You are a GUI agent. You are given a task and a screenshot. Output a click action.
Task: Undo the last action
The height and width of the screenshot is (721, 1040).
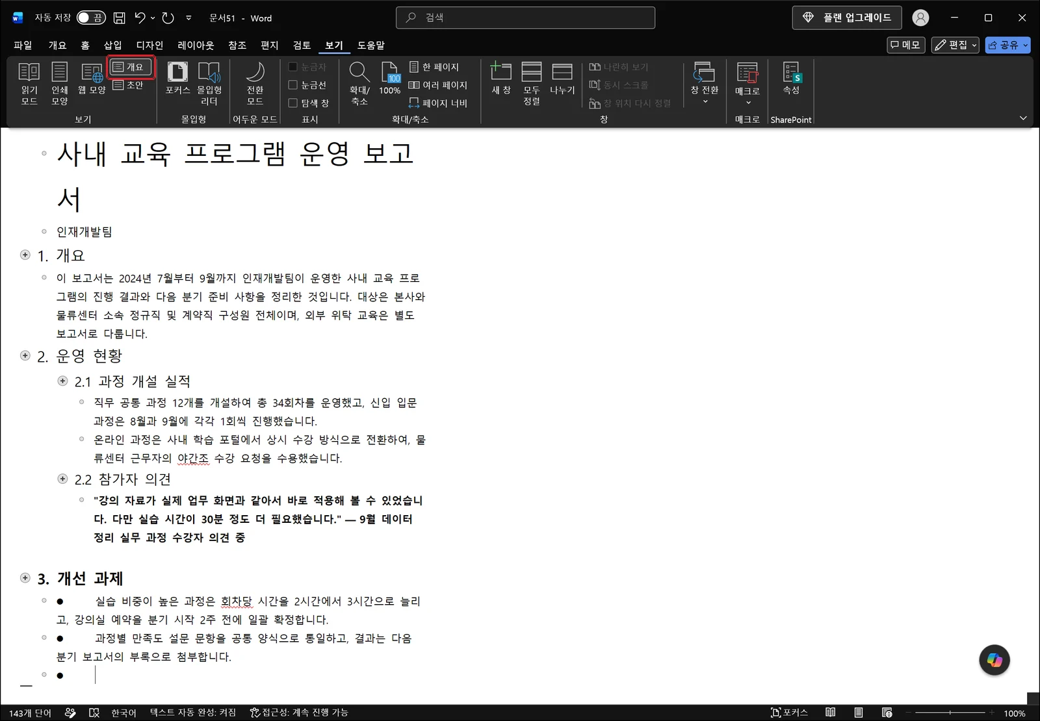(140, 18)
